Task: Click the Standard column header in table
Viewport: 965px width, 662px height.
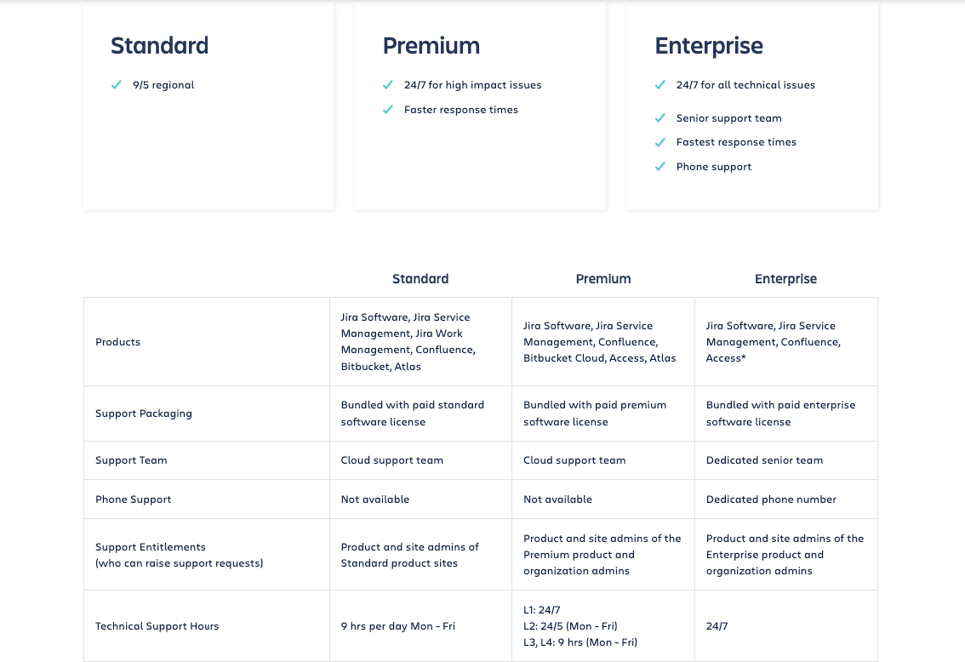Action: [420, 279]
